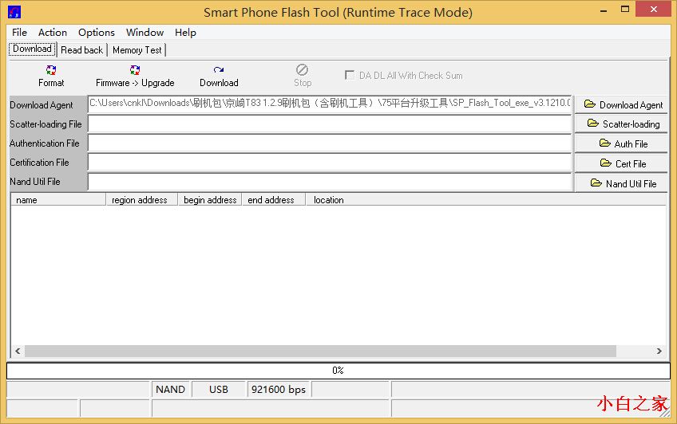Viewport: 677px width, 424px height.
Task: Select the Download tab
Action: (x=33, y=49)
